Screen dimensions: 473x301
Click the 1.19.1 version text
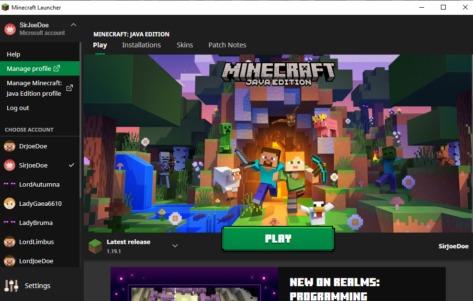click(114, 251)
